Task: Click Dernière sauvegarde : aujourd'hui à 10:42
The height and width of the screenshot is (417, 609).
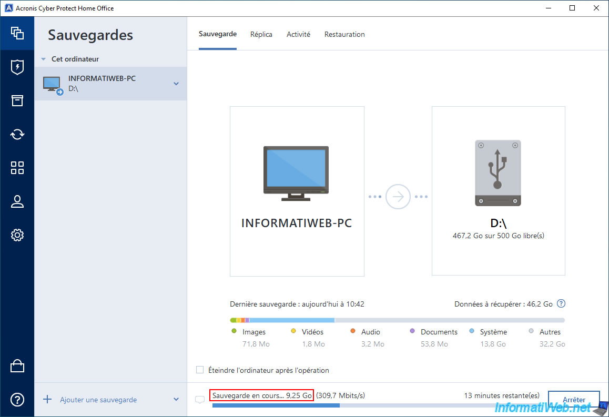Action: coord(297,304)
